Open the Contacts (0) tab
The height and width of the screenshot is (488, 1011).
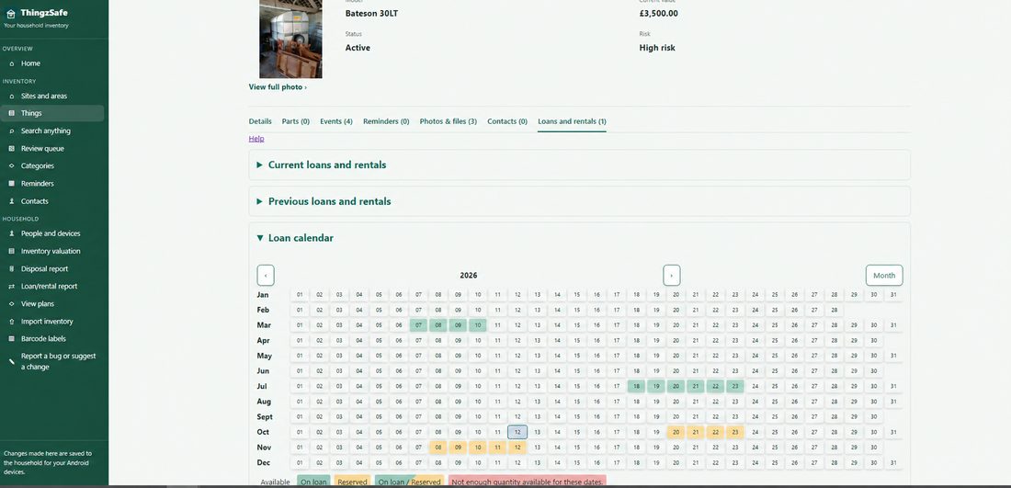507,121
